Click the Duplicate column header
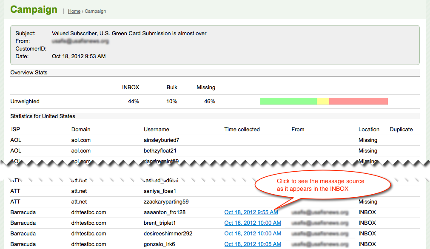Image resolution: width=430 pixels, height=249 pixels. (401, 129)
